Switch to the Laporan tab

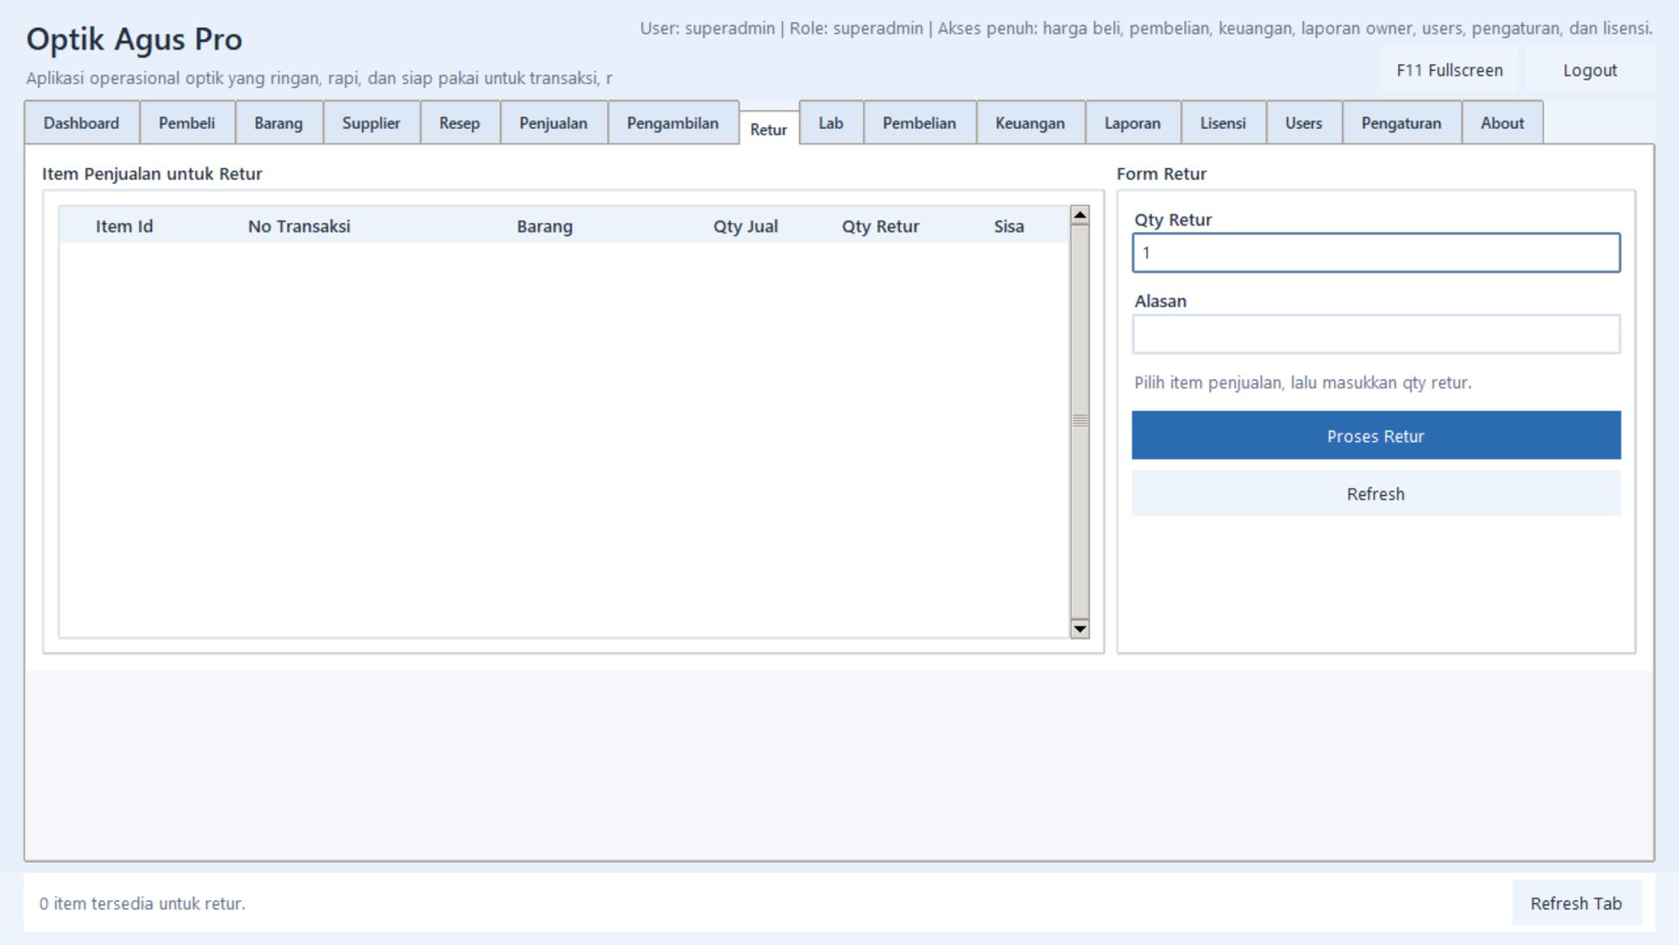[x=1132, y=123]
